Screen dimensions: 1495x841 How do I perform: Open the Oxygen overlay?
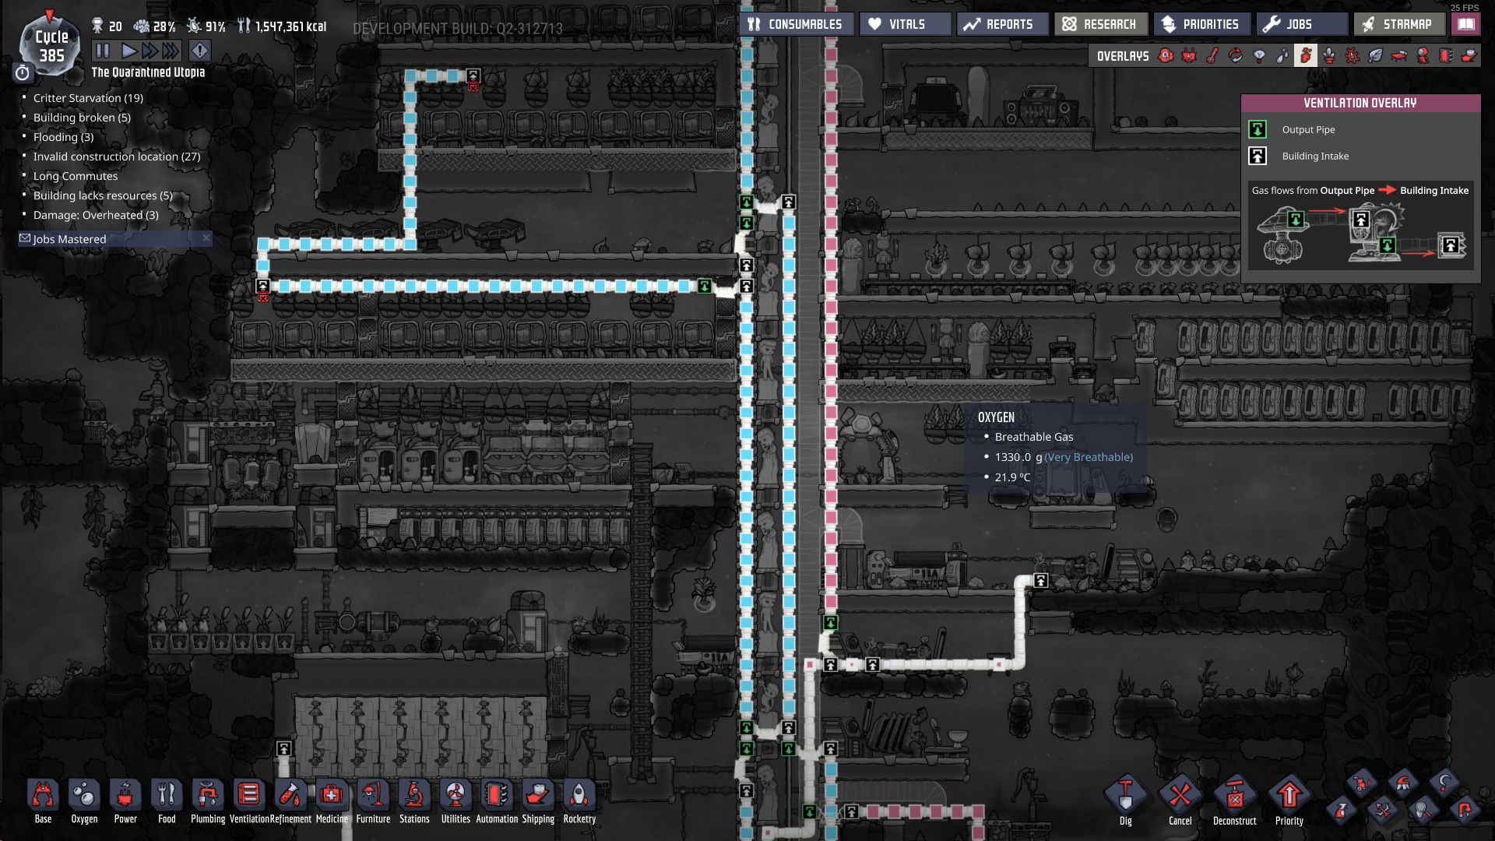[1166, 56]
